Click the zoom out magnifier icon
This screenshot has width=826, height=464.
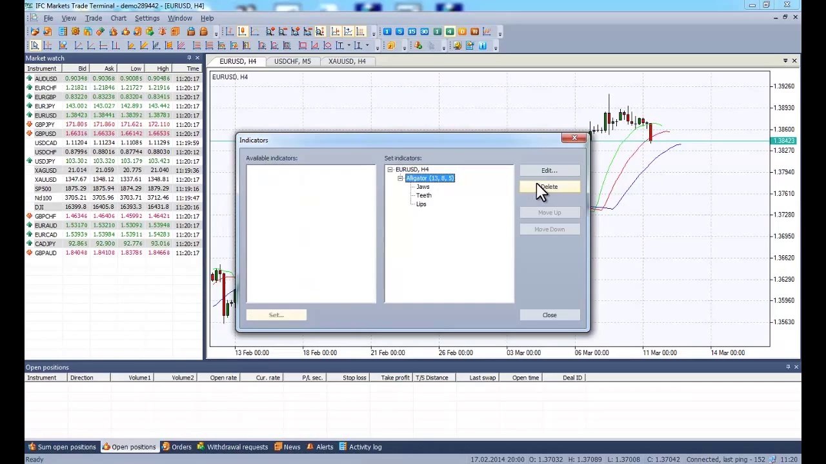(x=283, y=32)
